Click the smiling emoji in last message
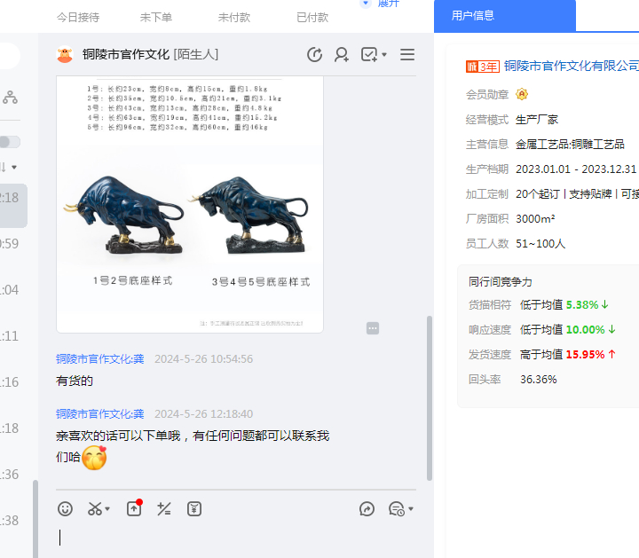 click(94, 458)
